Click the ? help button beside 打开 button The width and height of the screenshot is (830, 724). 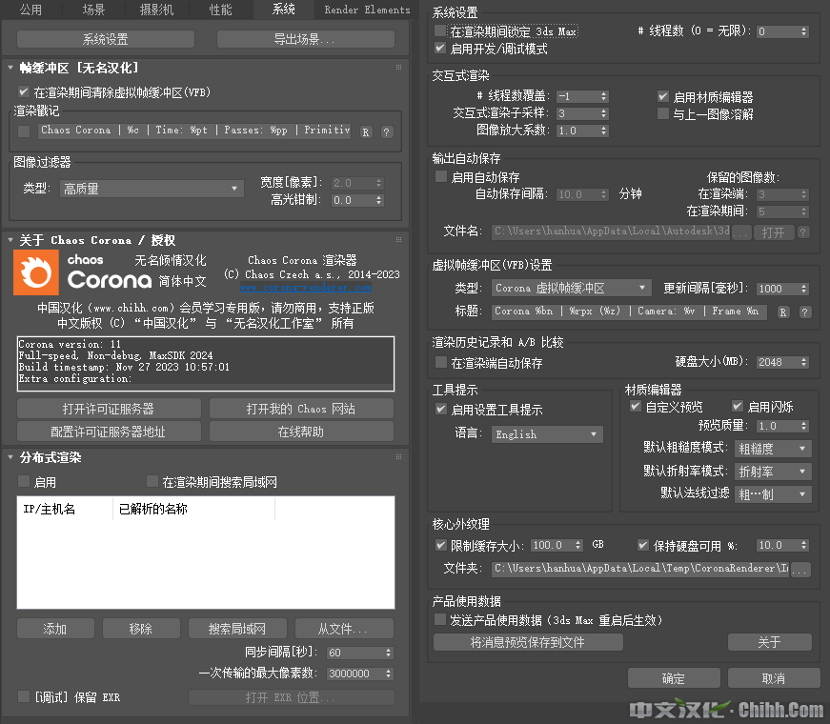[803, 232]
